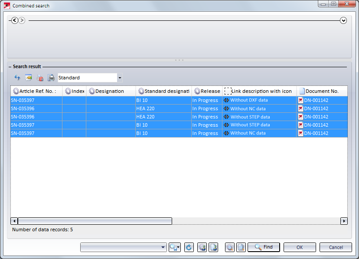
Task: Click the Find button
Action: click(264, 247)
